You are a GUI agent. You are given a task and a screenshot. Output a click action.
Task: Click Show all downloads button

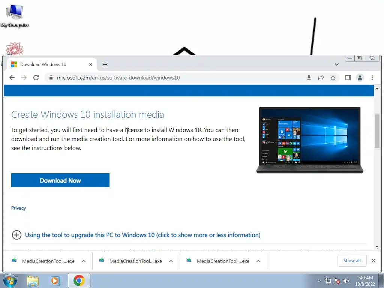(352, 261)
